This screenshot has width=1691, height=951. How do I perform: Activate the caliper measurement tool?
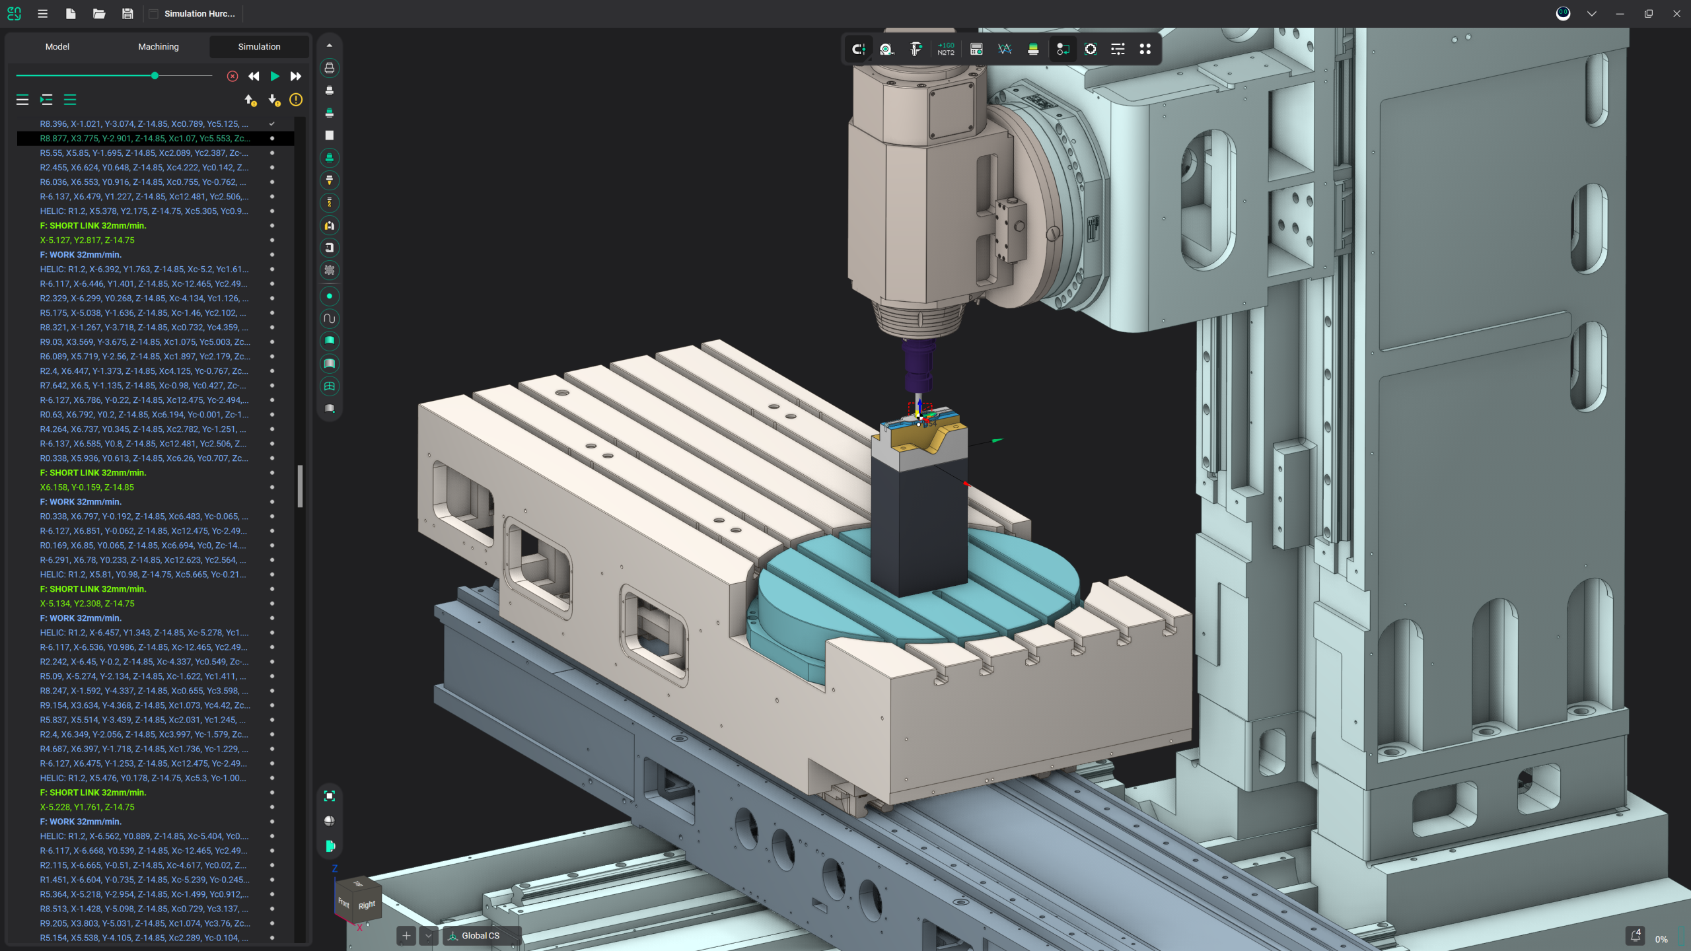pos(917,49)
